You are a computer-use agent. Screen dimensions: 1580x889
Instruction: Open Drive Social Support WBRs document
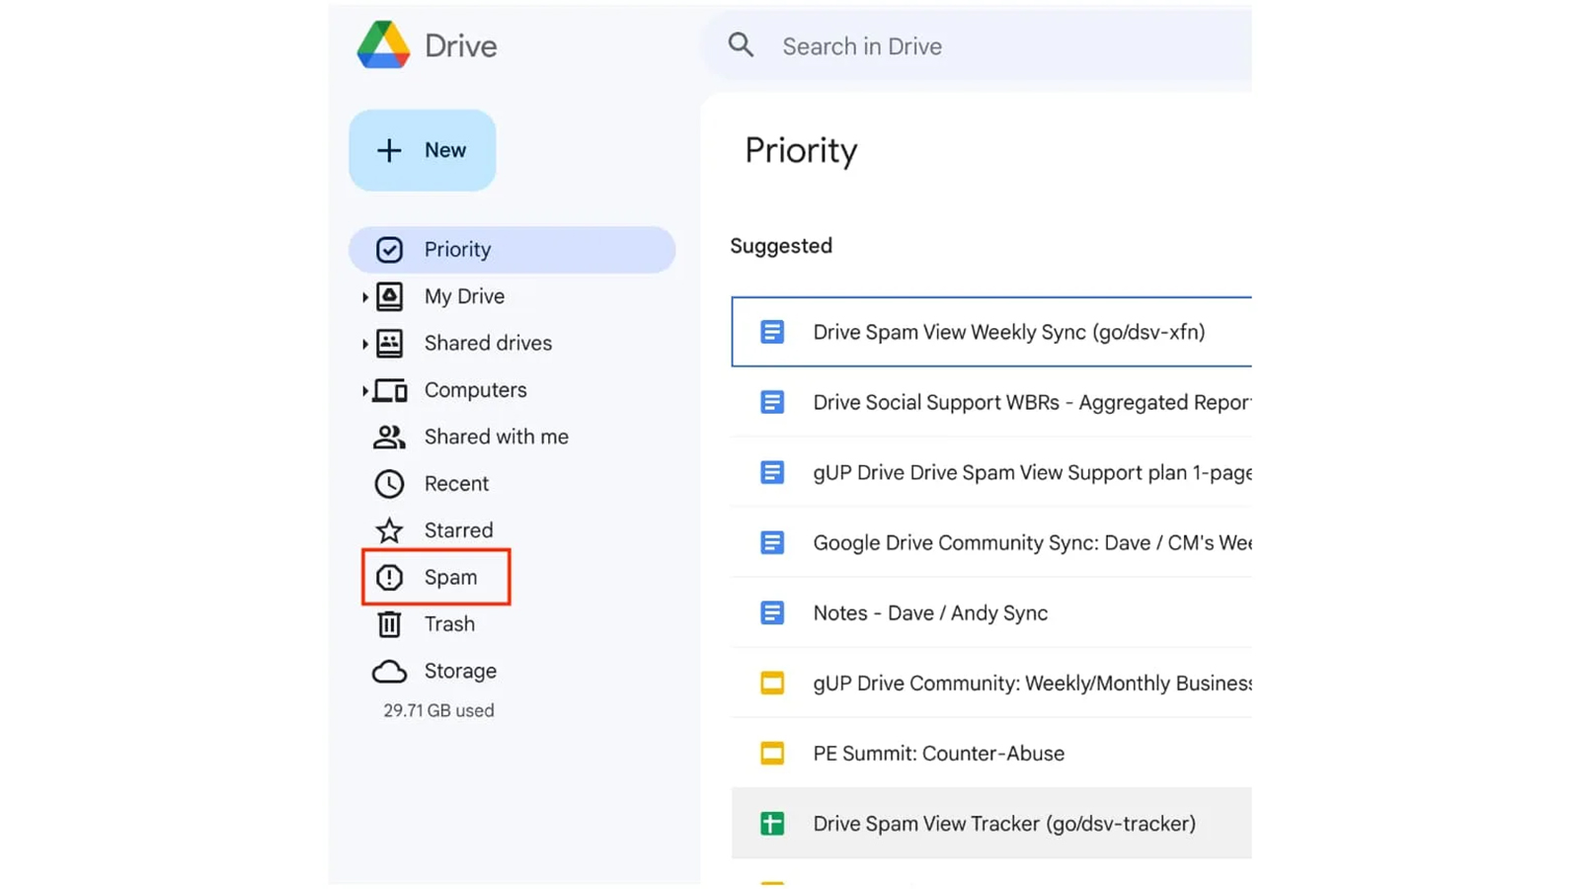[991, 402]
